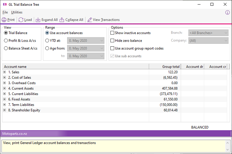
Task: Click the 407,584.88 group total value
Action: 170,89
